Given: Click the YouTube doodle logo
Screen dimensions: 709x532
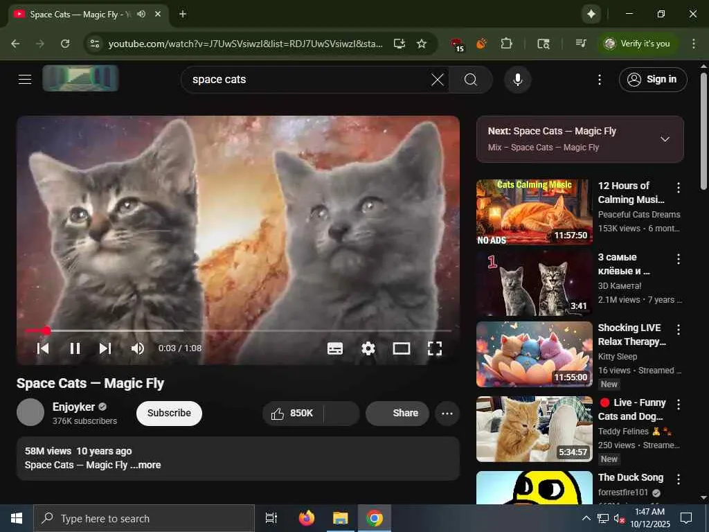Looking at the screenshot, I should tap(80, 78).
